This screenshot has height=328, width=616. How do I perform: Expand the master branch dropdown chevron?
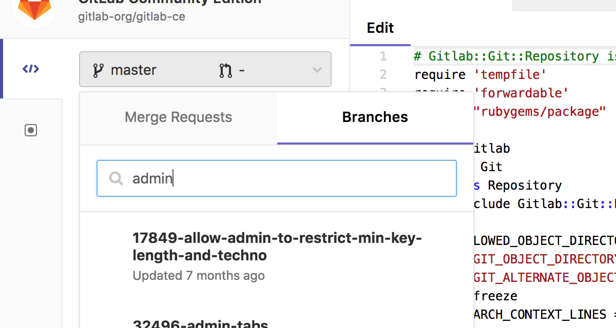click(317, 69)
